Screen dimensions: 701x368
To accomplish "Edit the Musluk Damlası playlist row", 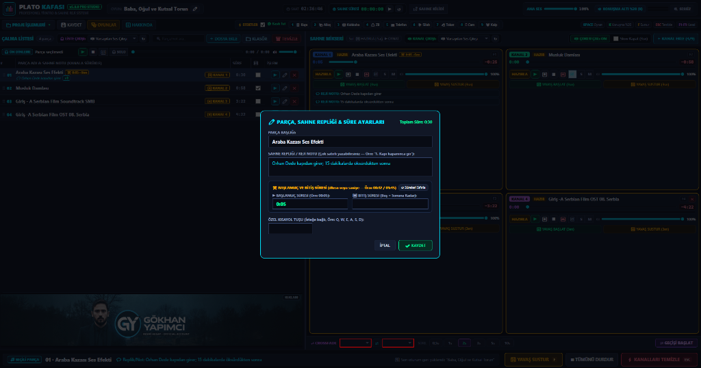I will pyautogui.click(x=285, y=88).
